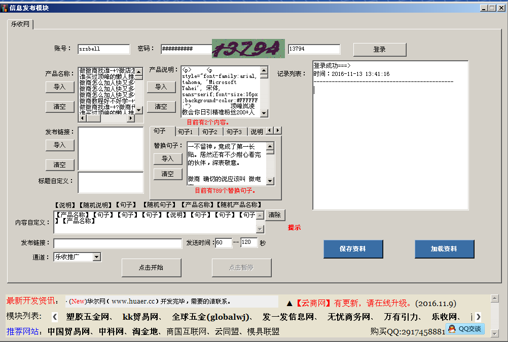Click down arrow of 产品说明 scrollbar
The width and height of the screenshot is (508, 342).
tap(264, 113)
